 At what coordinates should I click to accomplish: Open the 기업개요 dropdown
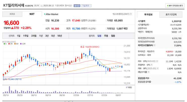[86, 5]
